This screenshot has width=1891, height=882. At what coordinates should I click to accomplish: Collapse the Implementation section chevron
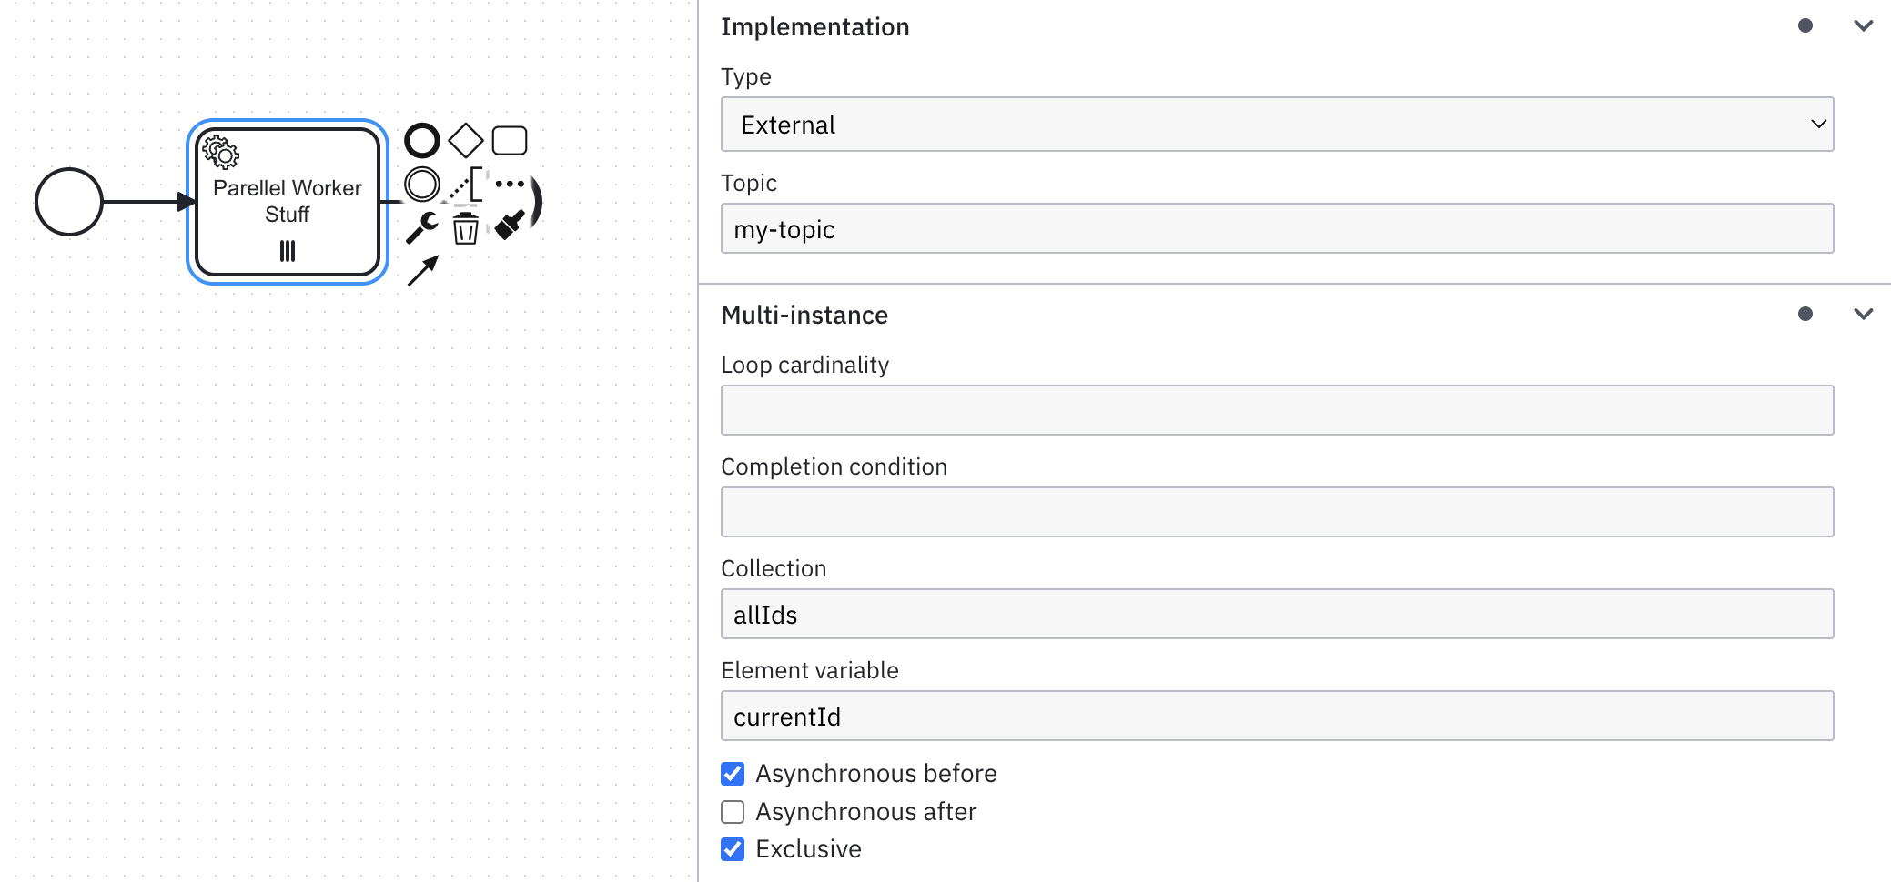(x=1863, y=26)
